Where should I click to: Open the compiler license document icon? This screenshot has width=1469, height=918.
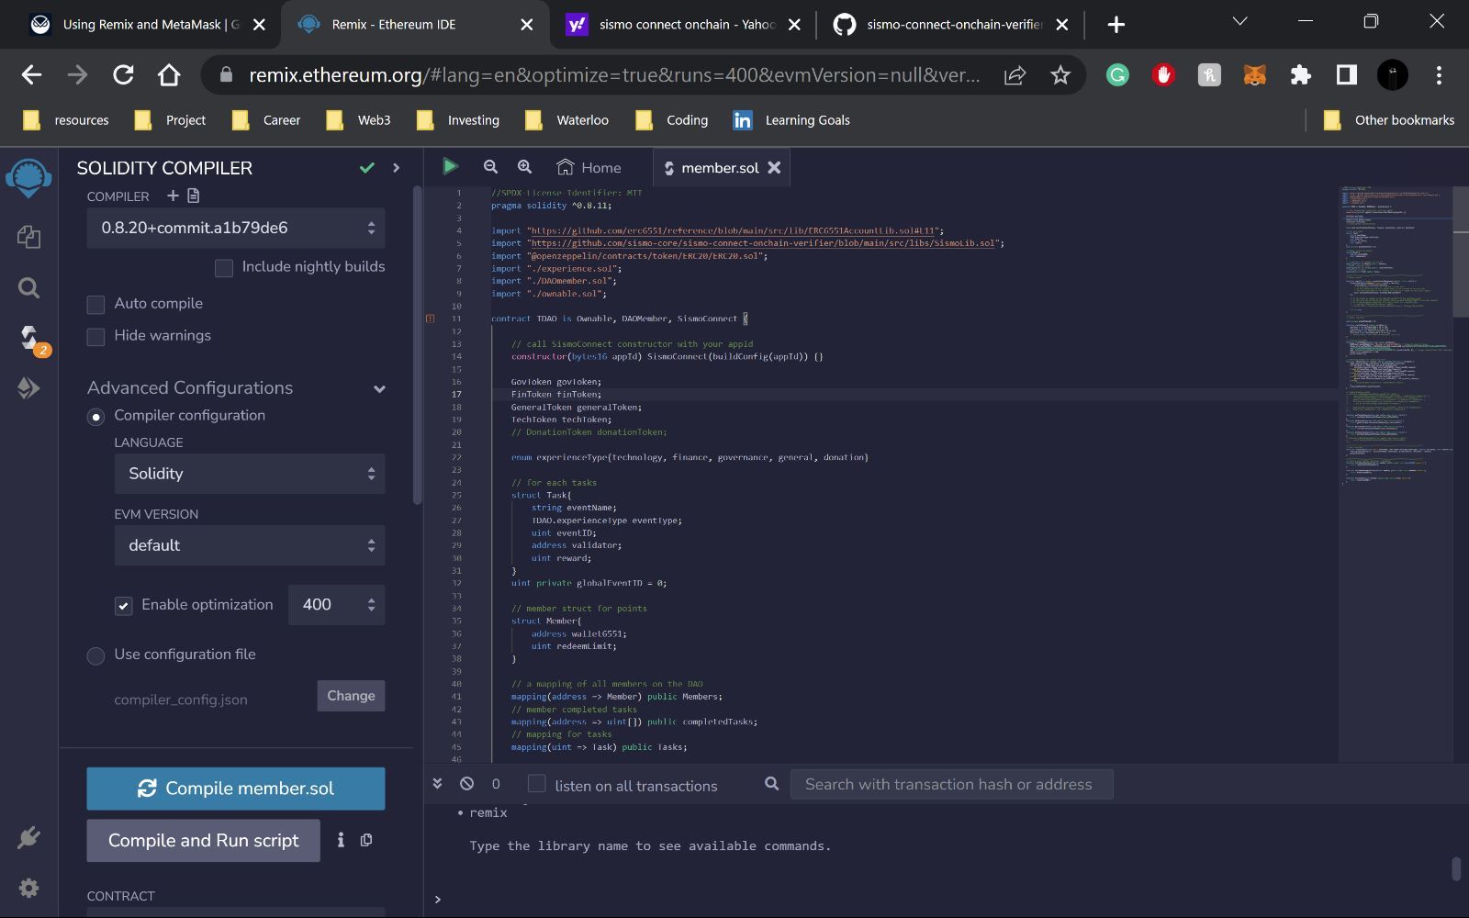tap(193, 196)
